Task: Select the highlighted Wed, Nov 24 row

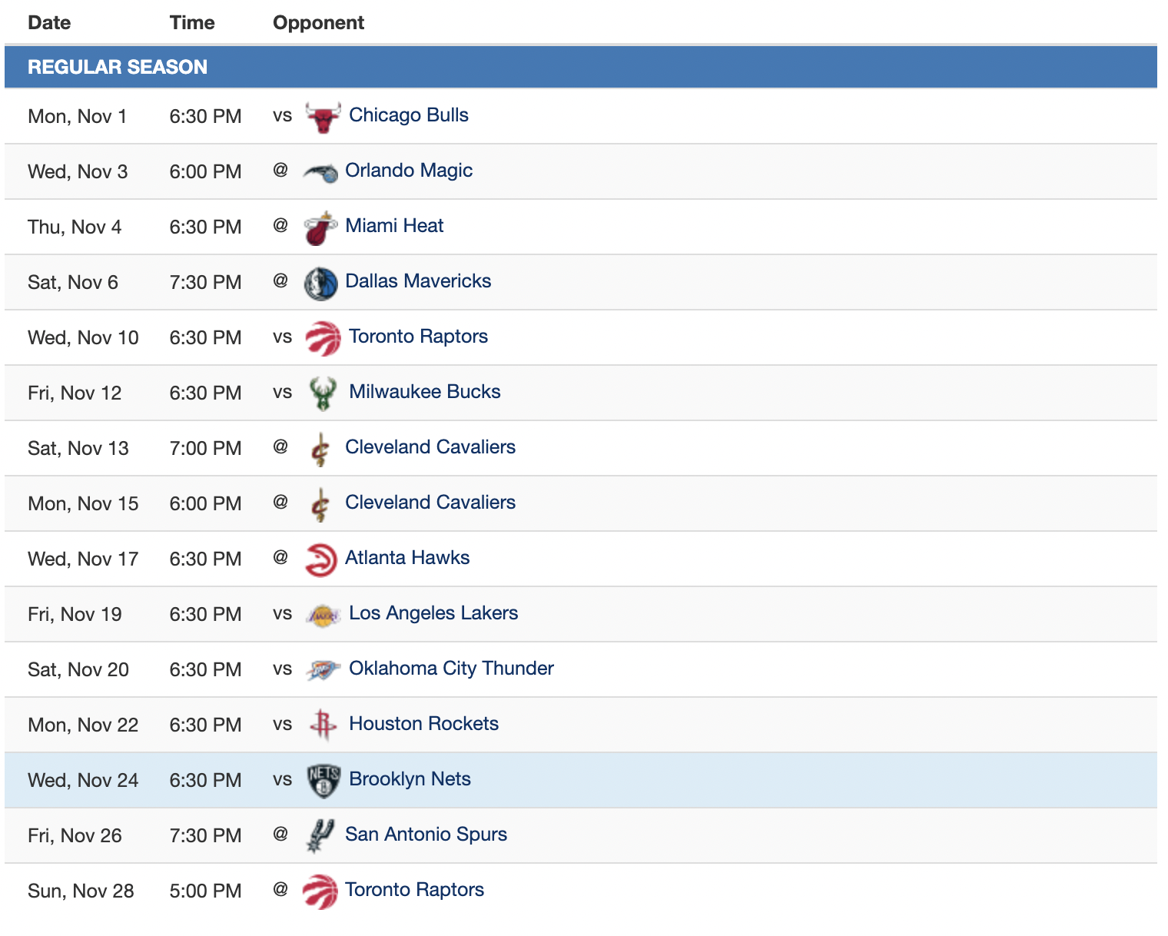Action: click(581, 780)
